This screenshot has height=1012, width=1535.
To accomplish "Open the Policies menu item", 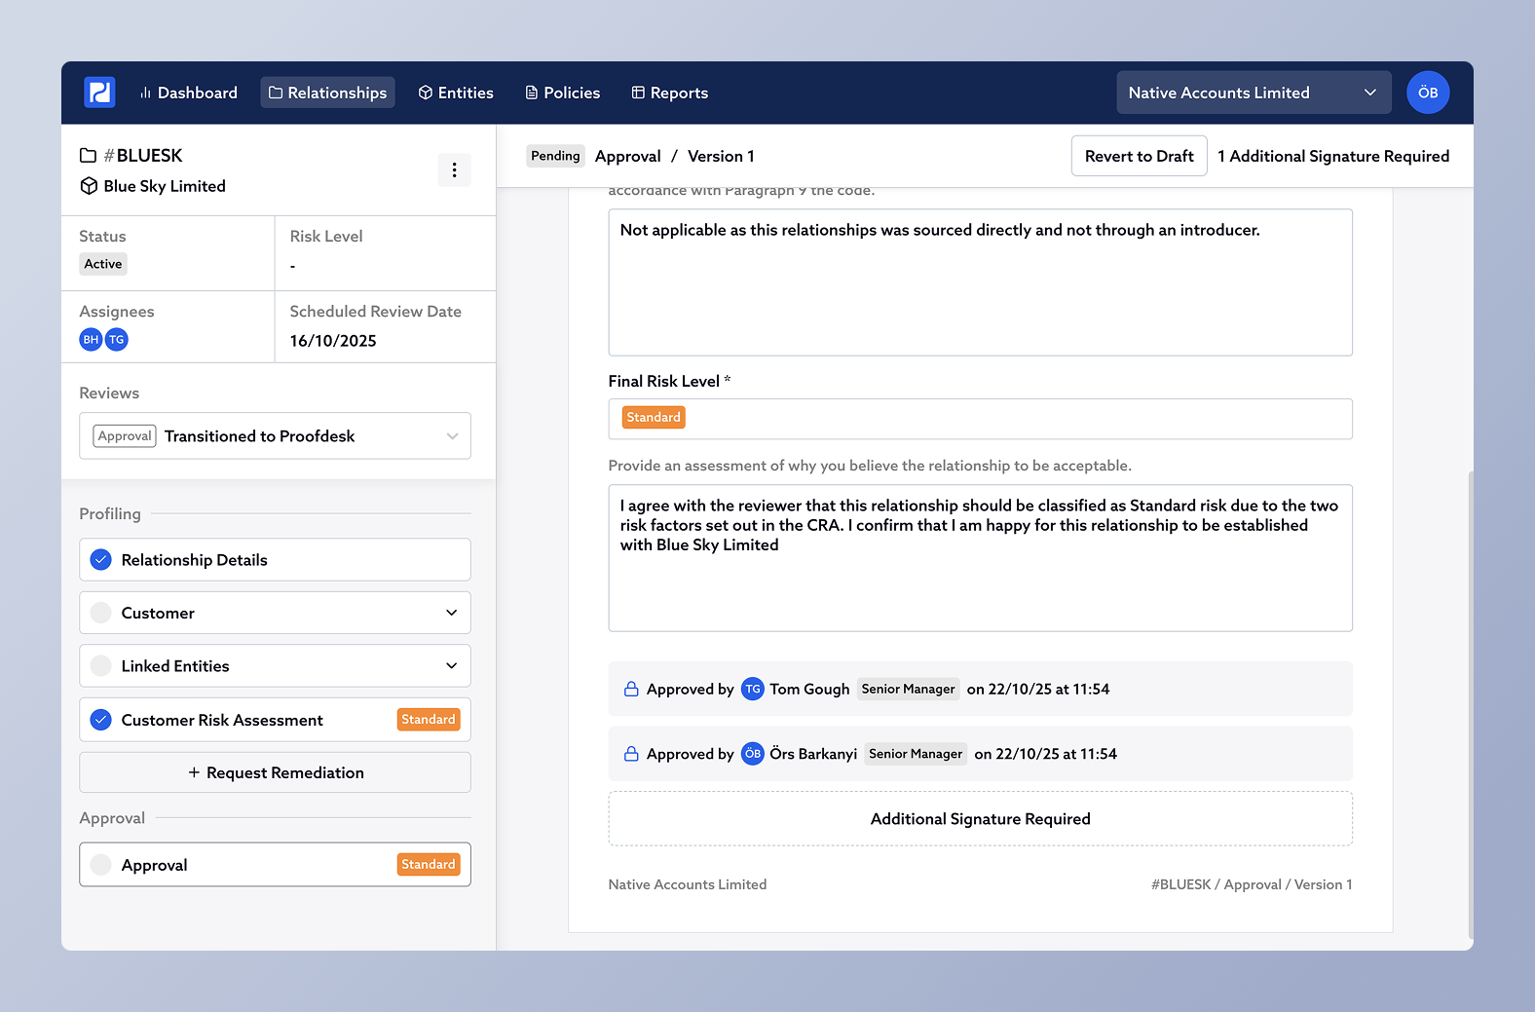I will click(x=562, y=93).
